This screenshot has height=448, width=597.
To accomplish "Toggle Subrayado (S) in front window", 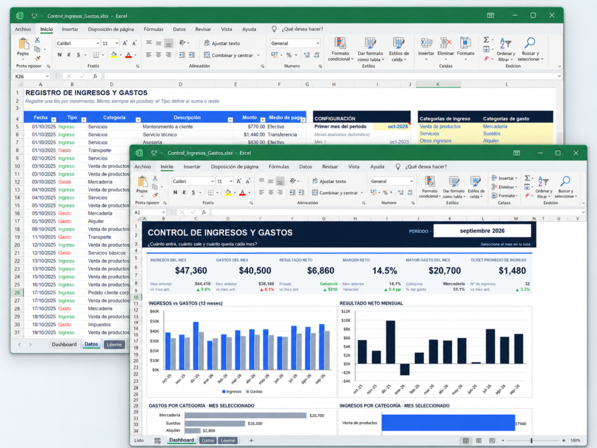I will coord(194,192).
